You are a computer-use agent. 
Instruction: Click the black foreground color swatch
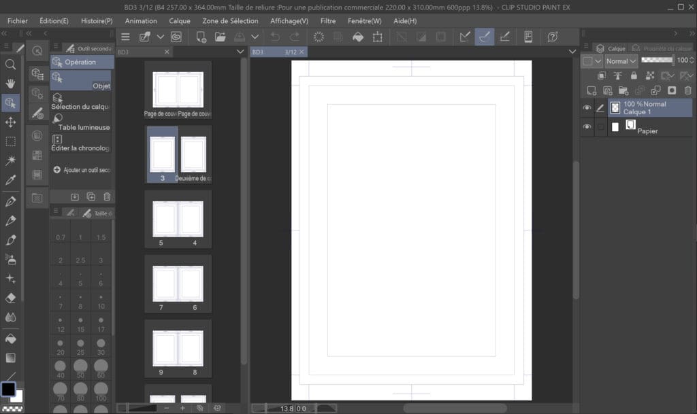tap(8, 389)
